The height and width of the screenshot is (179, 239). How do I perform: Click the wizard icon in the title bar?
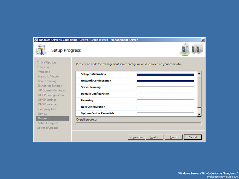[x=36, y=40]
